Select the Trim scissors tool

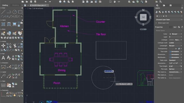tap(15, 45)
